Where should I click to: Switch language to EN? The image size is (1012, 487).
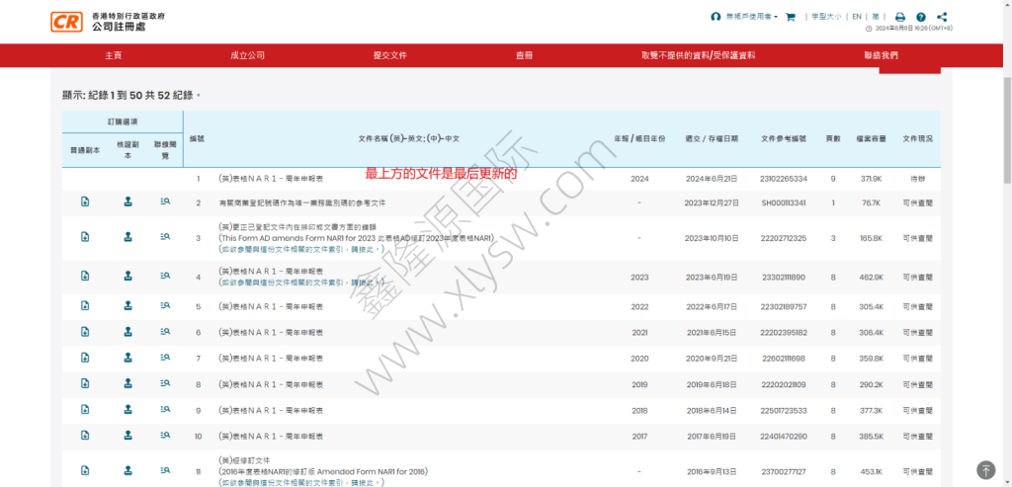click(x=857, y=17)
